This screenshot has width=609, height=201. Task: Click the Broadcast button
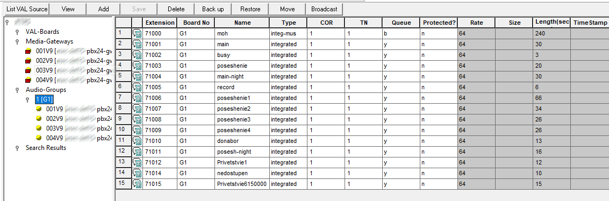(324, 9)
